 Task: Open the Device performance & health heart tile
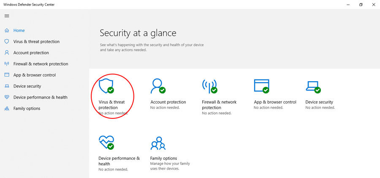pos(106,142)
